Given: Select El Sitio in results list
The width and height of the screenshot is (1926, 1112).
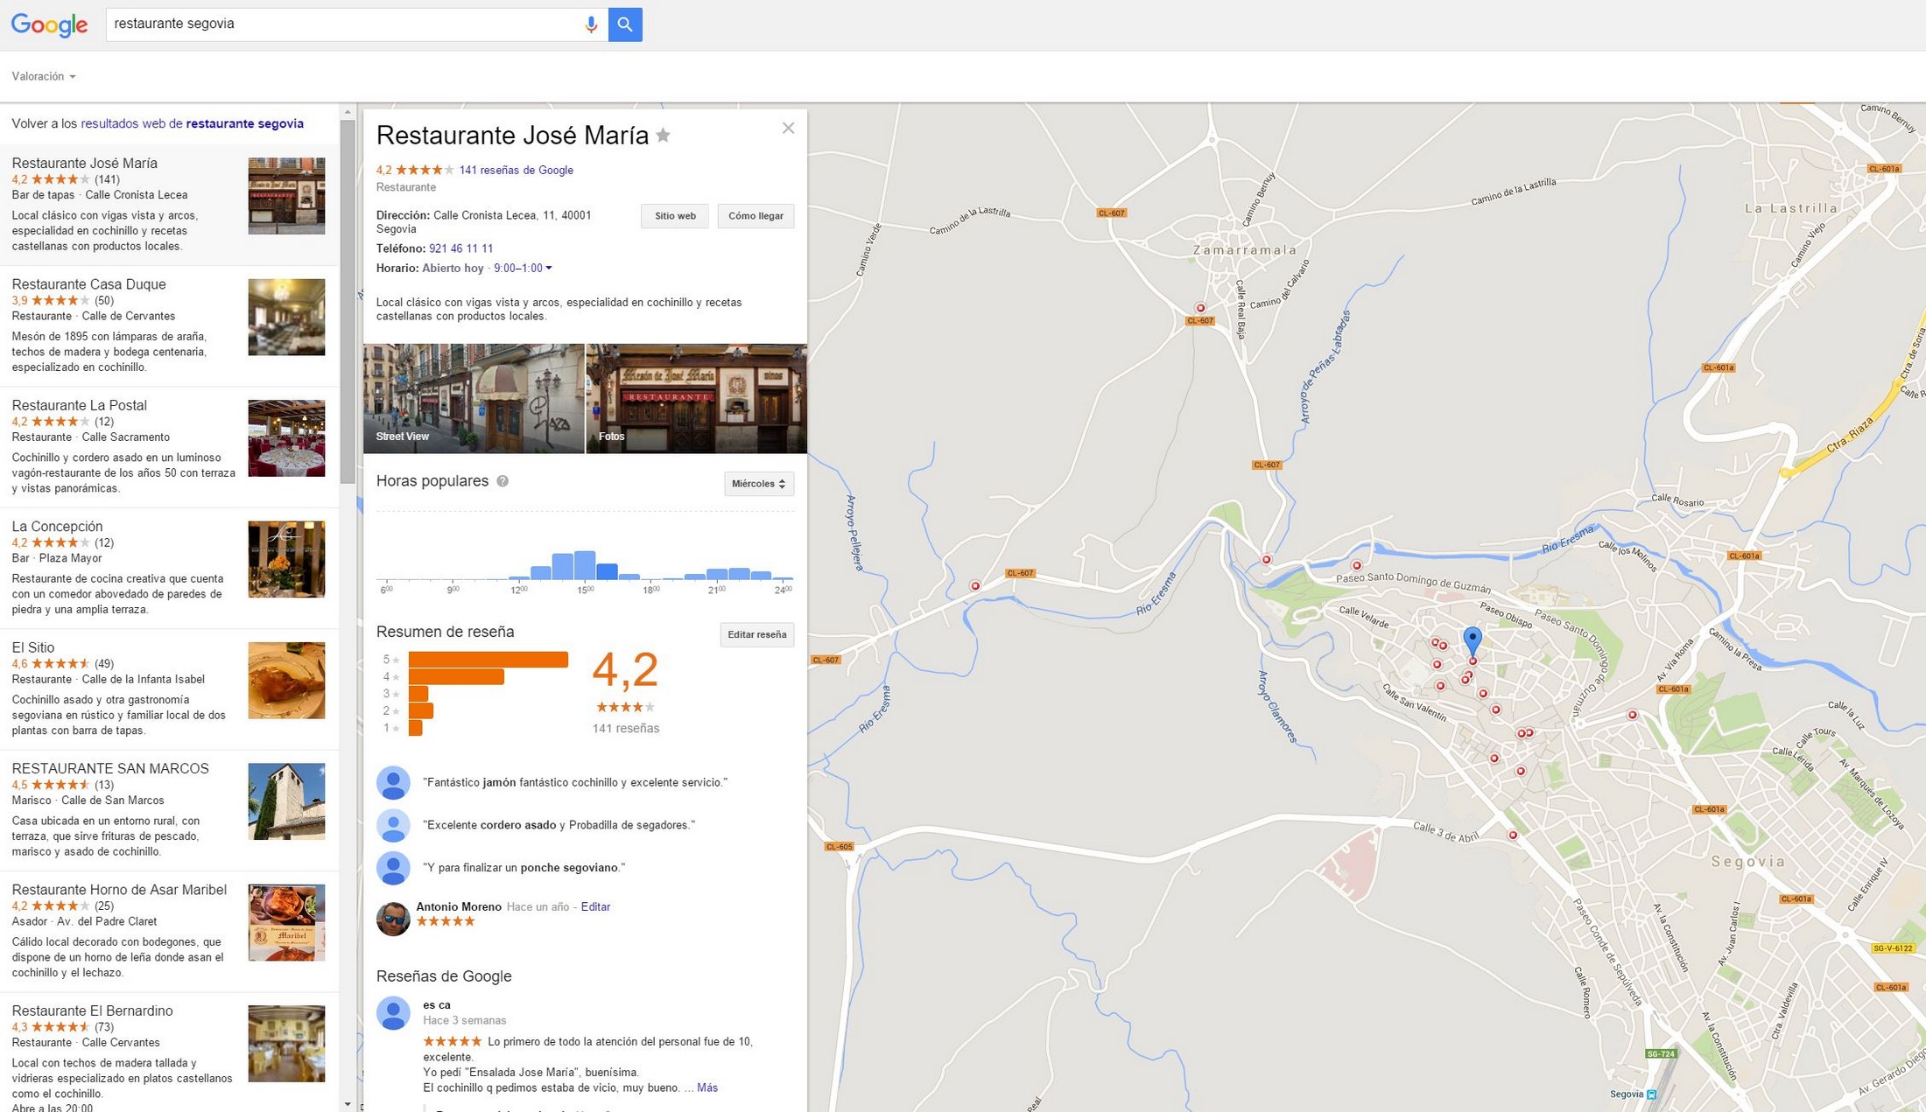Looking at the screenshot, I should 33,647.
